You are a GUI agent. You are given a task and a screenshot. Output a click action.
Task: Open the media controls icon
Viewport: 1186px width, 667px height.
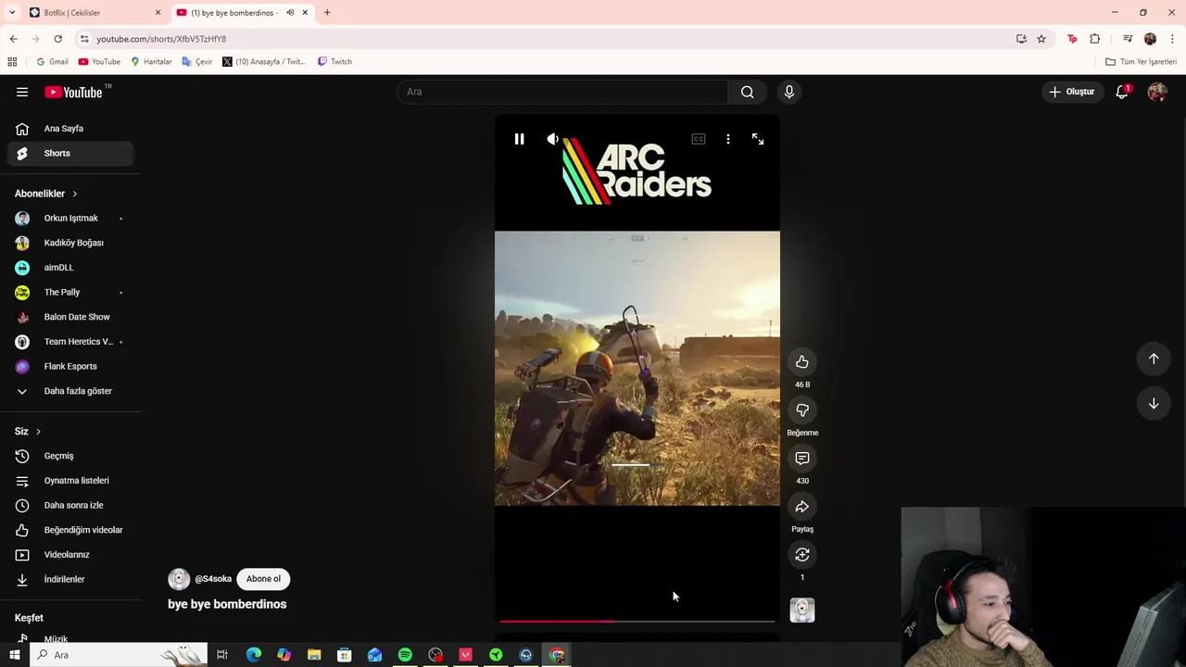point(1128,39)
